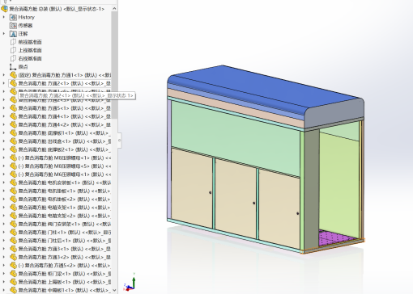The width and height of the screenshot is (413, 294).
Task: Click the part icon of (固定) 方通1<1>
Action: click(13, 75)
